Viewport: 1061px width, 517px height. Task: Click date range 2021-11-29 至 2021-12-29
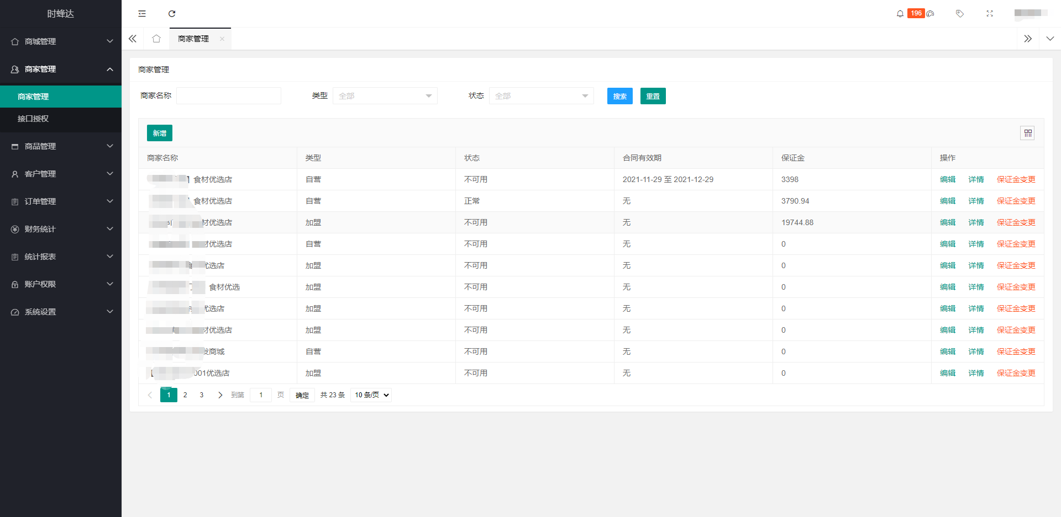click(668, 179)
